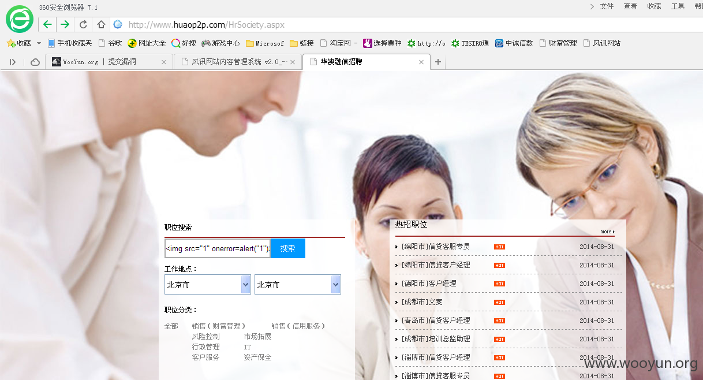Select the 风险控制 category
703x380 pixels.
pyautogui.click(x=206, y=337)
